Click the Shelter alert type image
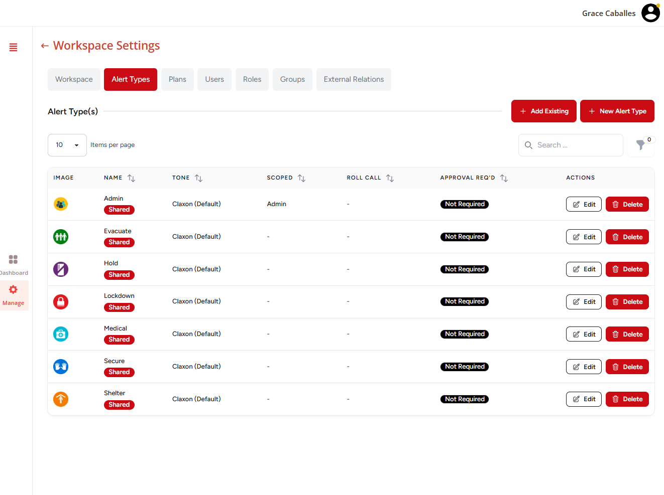 (61, 399)
